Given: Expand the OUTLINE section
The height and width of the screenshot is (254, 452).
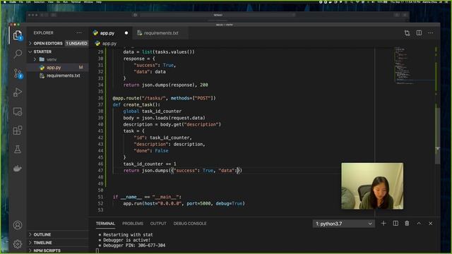Looking at the screenshot, I should coord(42,235).
